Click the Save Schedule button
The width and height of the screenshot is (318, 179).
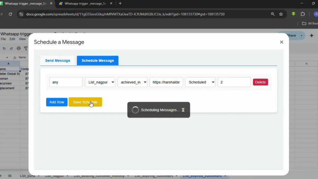pyautogui.click(x=85, y=102)
